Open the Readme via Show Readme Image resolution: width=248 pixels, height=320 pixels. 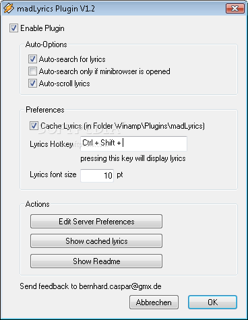[96, 261]
